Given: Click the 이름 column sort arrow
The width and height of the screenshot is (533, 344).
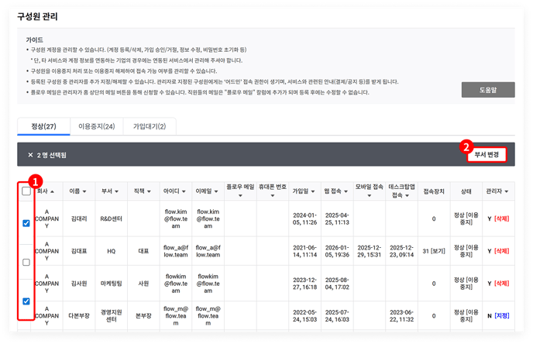Looking at the screenshot, I should [84, 191].
